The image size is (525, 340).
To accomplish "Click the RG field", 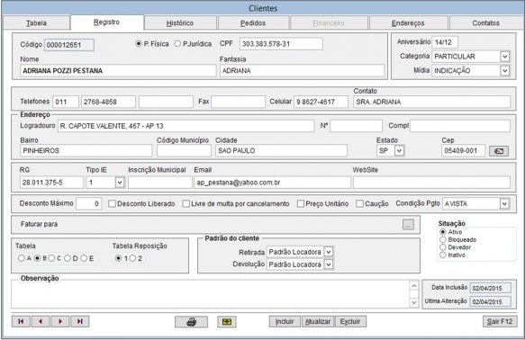I will coord(51,183).
